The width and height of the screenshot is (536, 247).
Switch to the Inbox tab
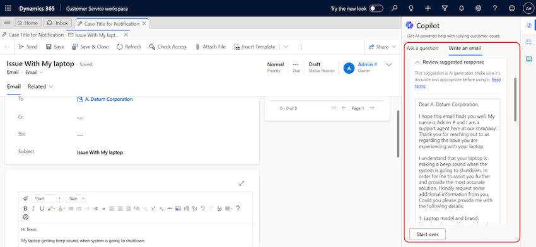[58, 23]
